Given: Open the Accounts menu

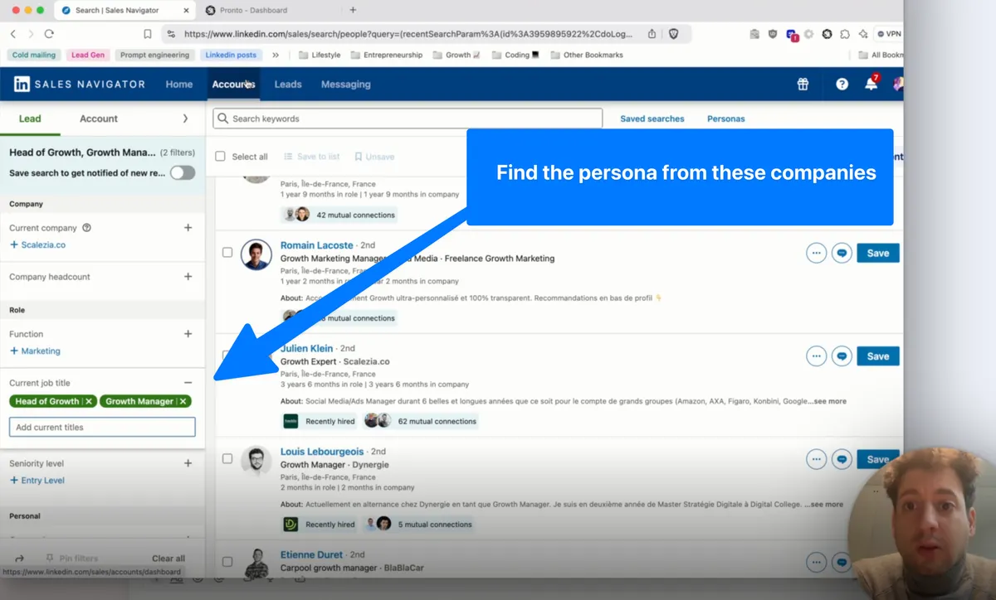Looking at the screenshot, I should 233,85.
